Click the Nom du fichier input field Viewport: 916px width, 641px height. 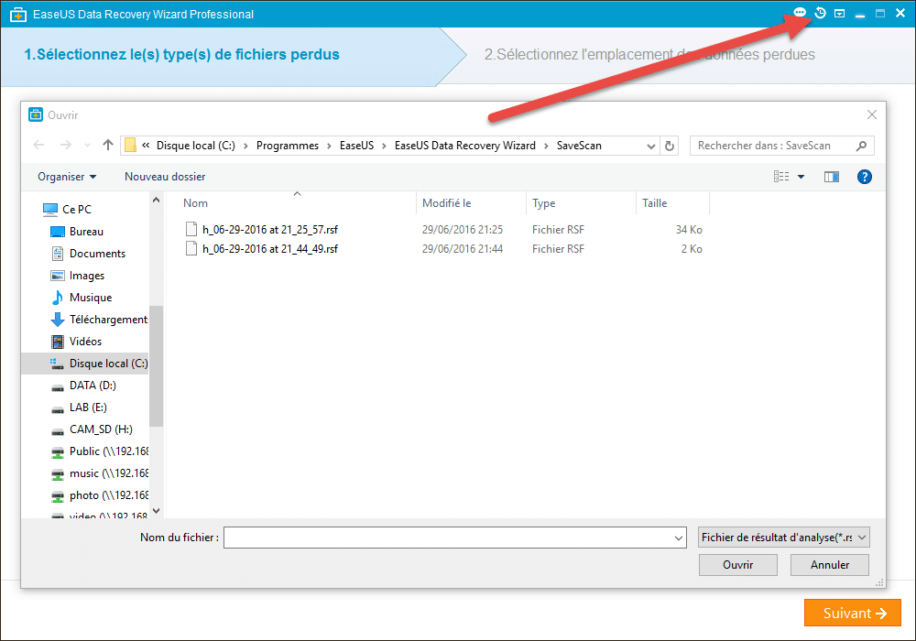(454, 538)
